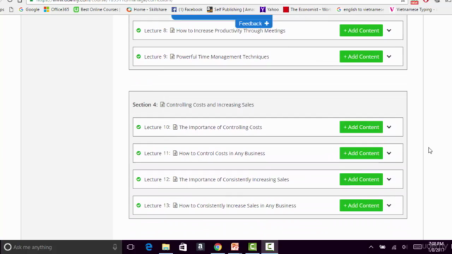Click the green check icon of Lecture 13

(138, 205)
